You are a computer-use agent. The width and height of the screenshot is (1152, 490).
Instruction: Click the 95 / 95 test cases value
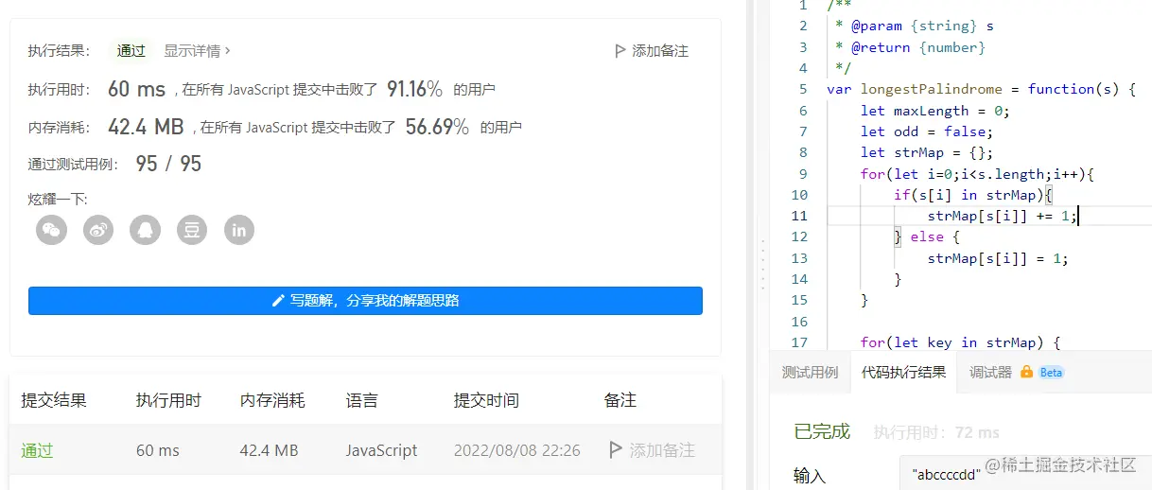(x=168, y=164)
